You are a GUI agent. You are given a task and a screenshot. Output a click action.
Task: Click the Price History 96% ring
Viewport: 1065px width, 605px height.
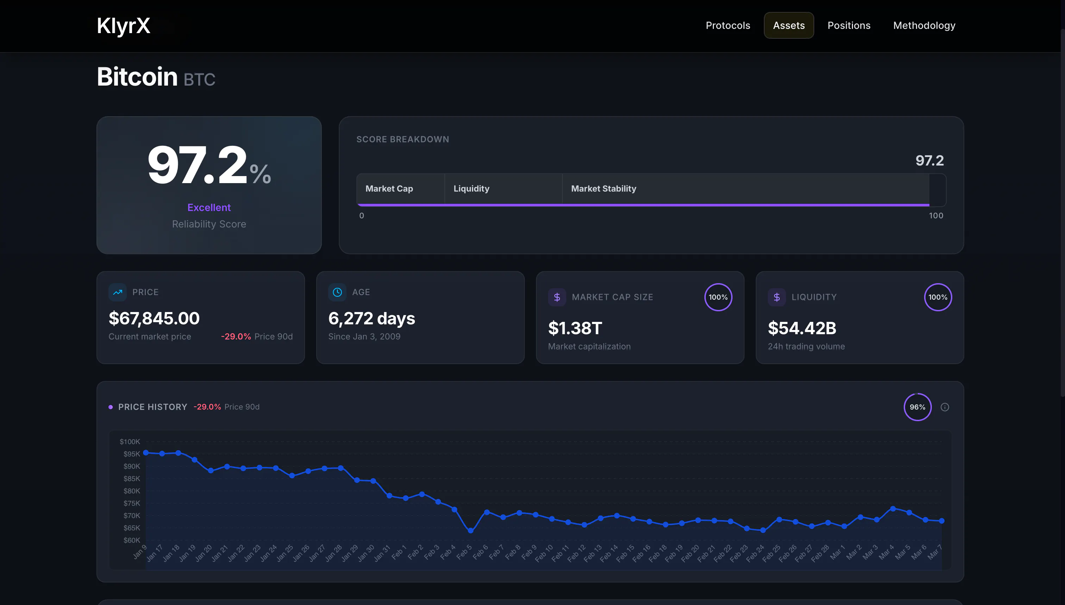coord(917,407)
